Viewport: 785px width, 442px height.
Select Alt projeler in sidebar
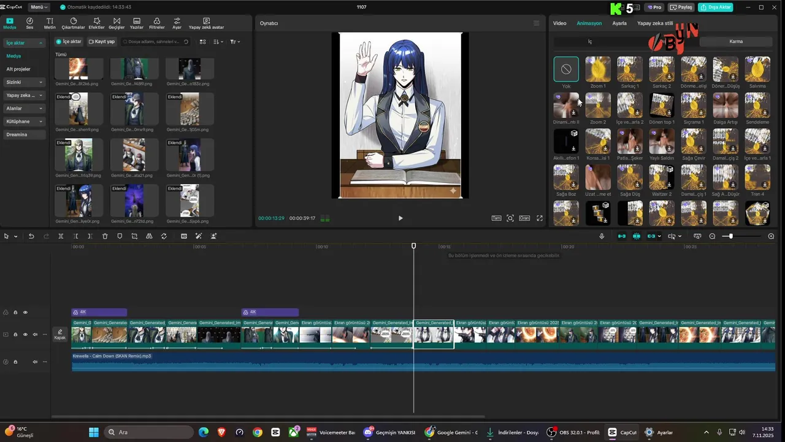click(18, 69)
